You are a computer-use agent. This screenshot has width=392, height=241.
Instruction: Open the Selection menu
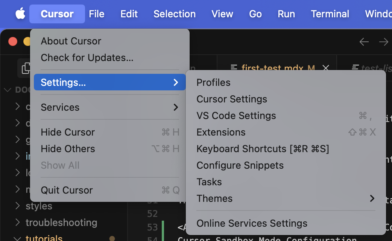tap(175, 14)
